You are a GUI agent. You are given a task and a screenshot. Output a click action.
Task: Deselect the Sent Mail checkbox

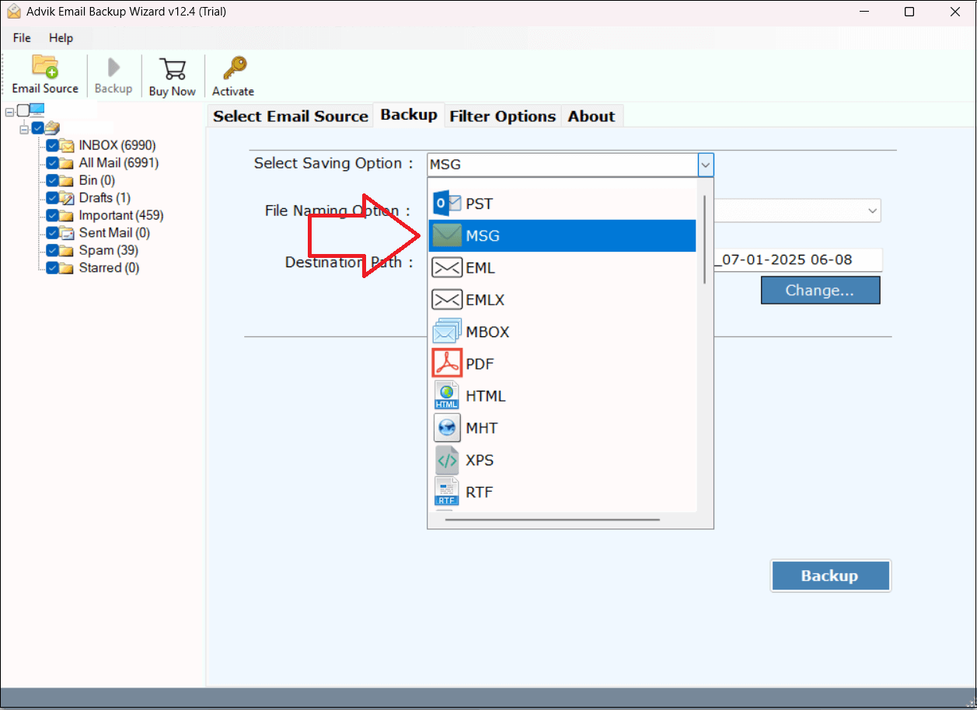[53, 232]
